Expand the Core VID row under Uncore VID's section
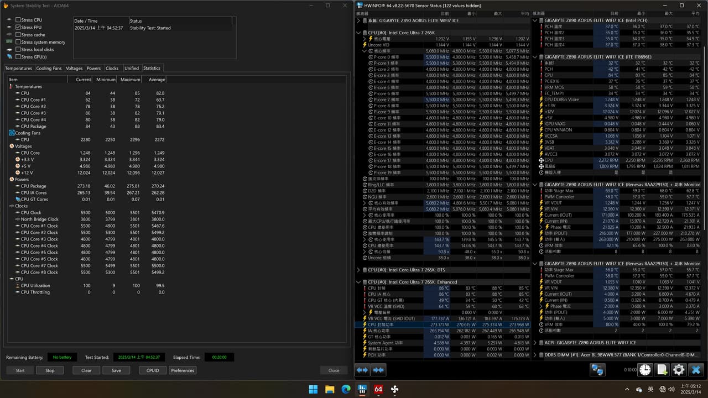This screenshot has width=708, height=398. (365, 39)
